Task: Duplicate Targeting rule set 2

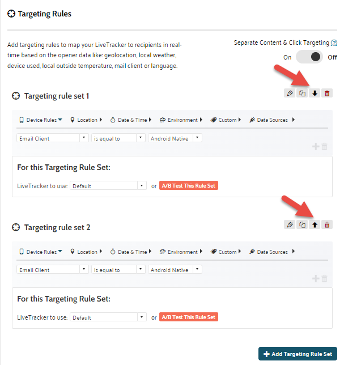Action: [x=302, y=225]
